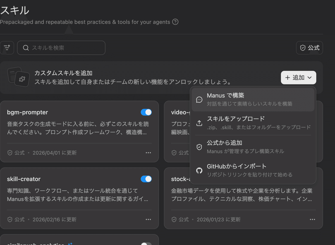Click the search magnifier icon
Image resolution: width=335 pixels, height=245 pixels.
click(26, 48)
